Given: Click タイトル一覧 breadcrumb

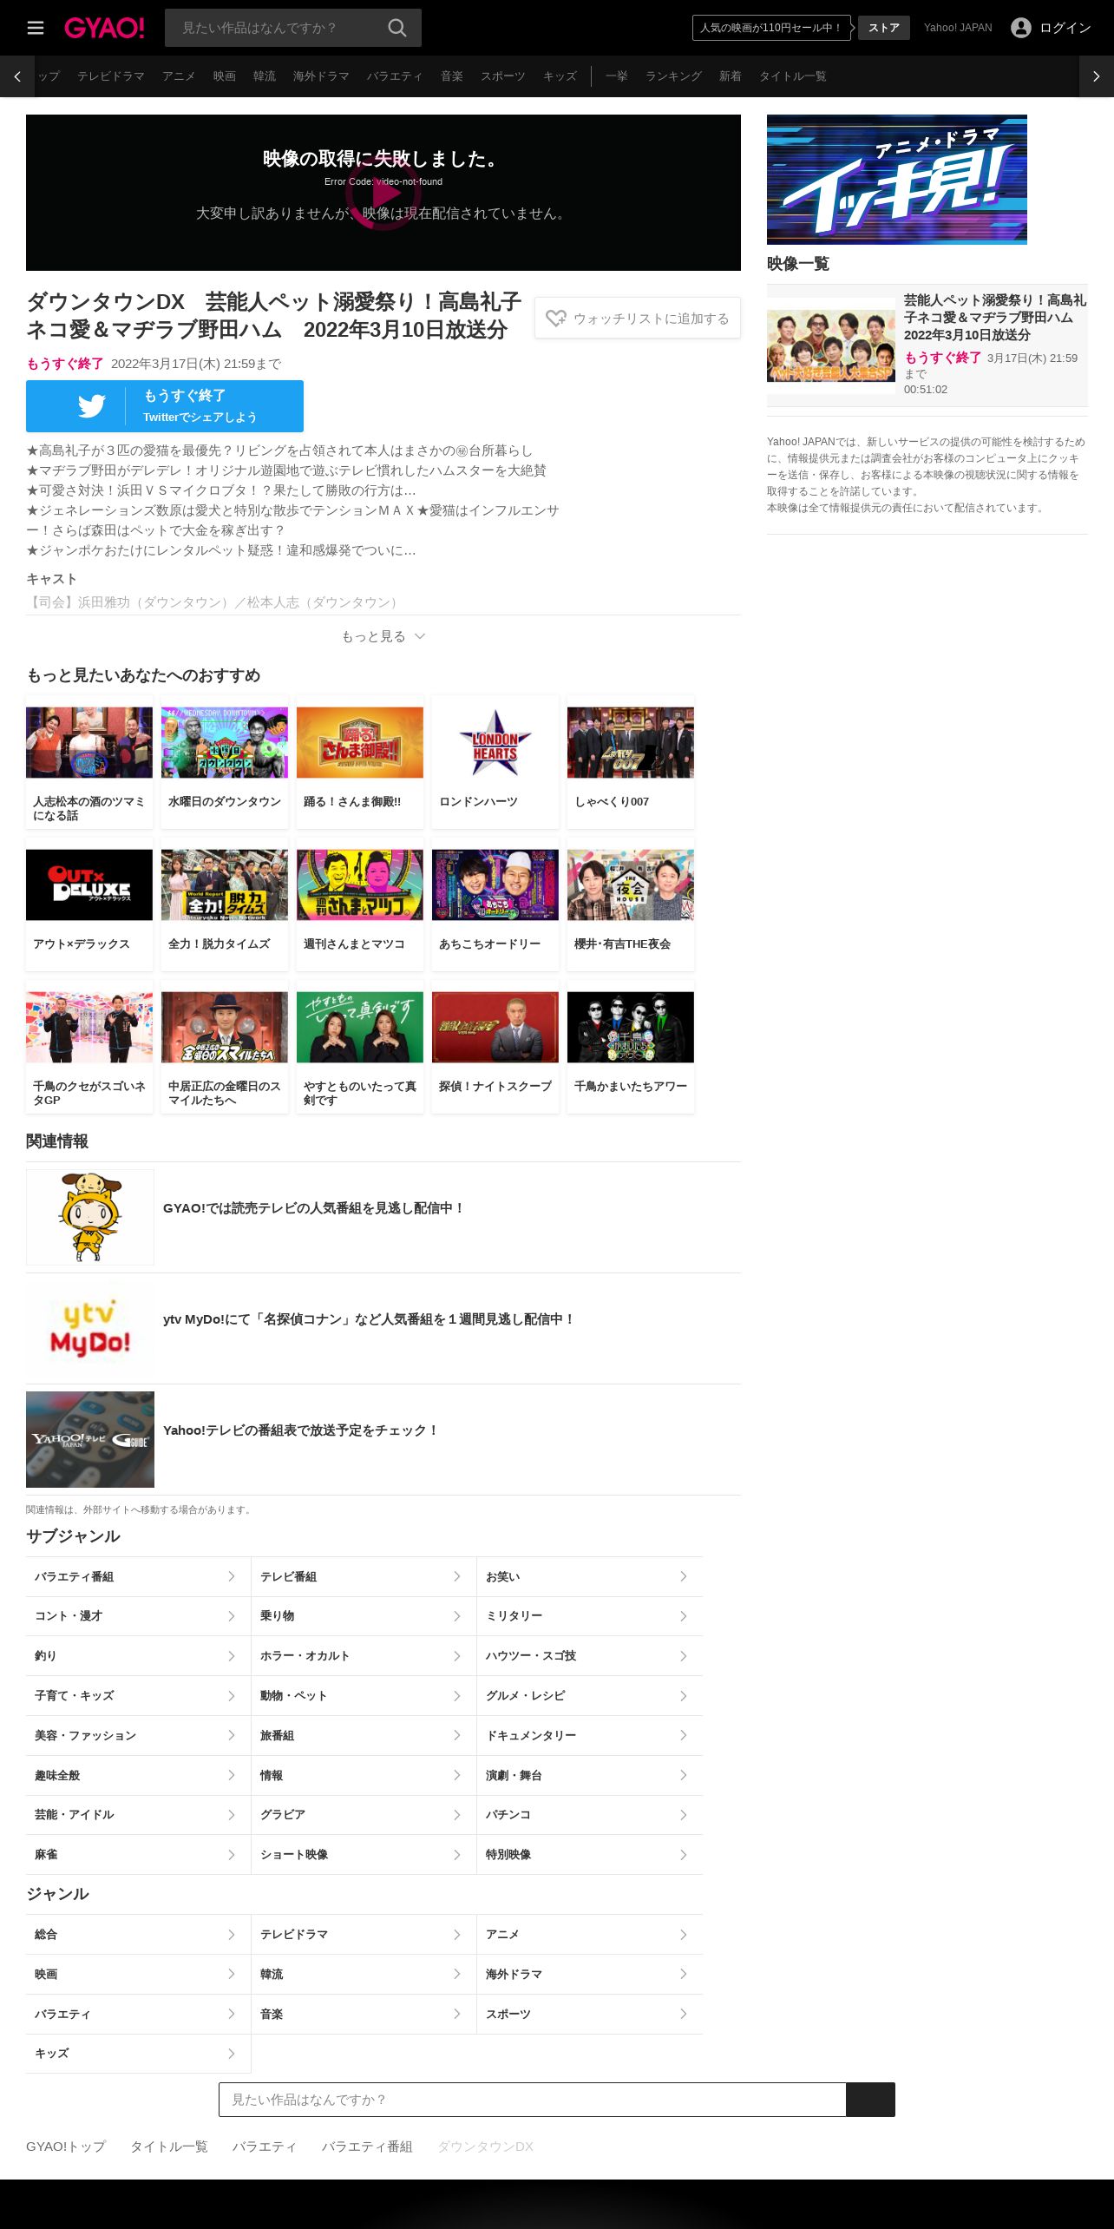Looking at the screenshot, I should coord(169,2146).
